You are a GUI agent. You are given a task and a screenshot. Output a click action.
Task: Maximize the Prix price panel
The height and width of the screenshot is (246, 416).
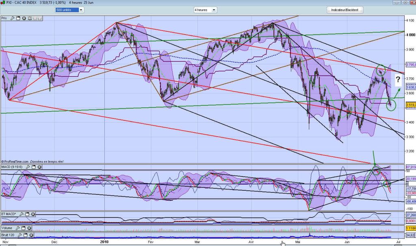18,18
